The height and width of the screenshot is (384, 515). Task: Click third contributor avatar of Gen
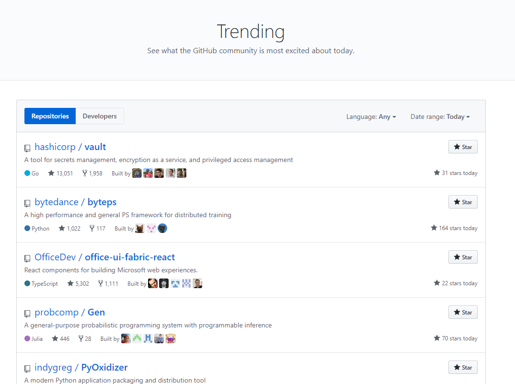coord(148,338)
